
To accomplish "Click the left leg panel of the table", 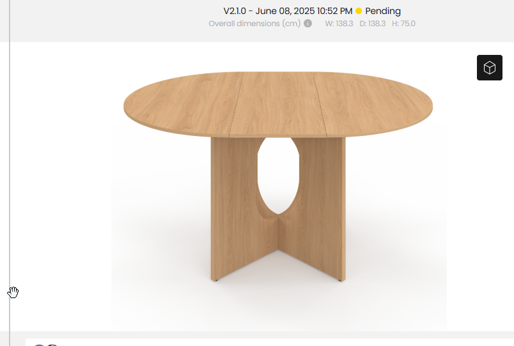I will 235,209.
